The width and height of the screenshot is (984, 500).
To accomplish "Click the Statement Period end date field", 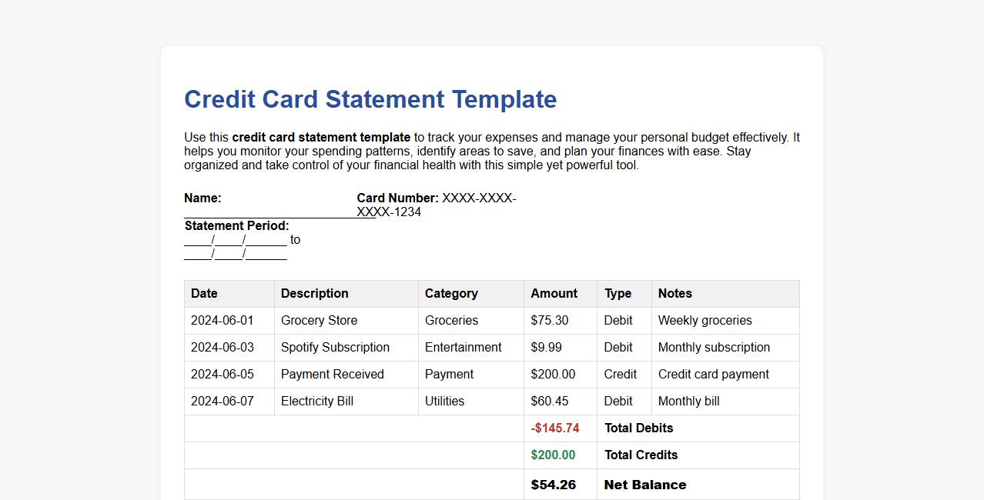I will (235, 253).
